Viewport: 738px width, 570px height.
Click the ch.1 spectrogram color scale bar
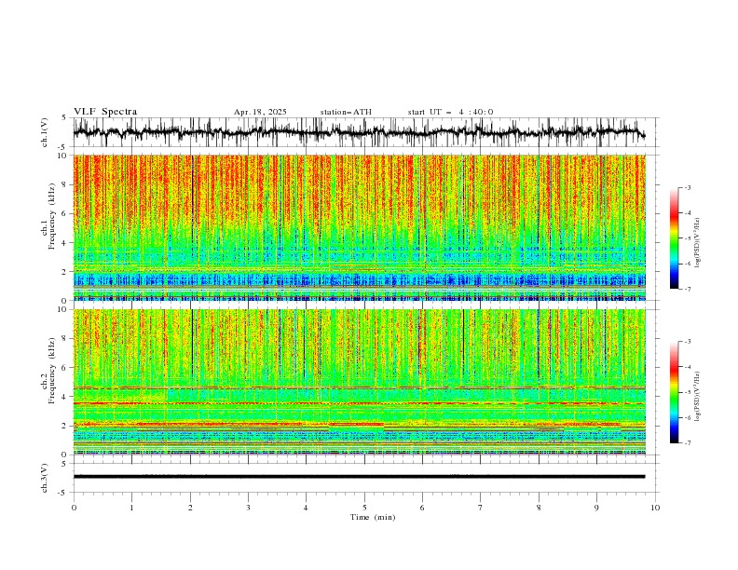click(x=674, y=238)
